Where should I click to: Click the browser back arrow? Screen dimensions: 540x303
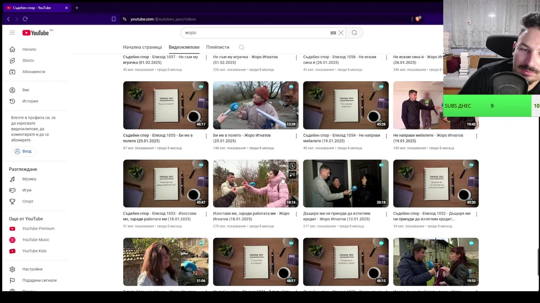point(8,19)
